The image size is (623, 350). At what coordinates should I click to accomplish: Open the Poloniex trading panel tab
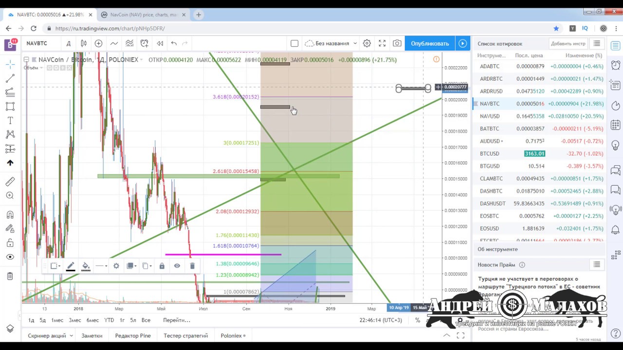click(233, 335)
